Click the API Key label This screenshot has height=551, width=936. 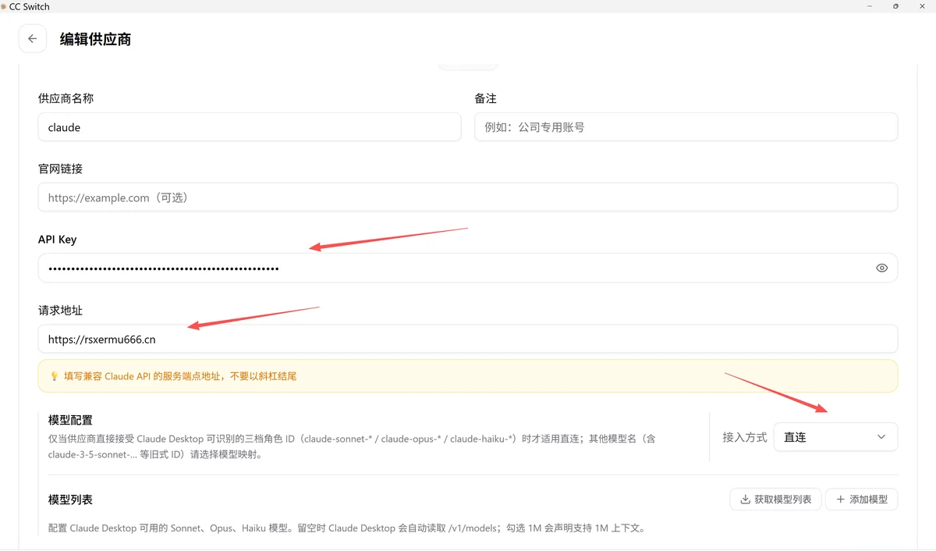point(58,240)
